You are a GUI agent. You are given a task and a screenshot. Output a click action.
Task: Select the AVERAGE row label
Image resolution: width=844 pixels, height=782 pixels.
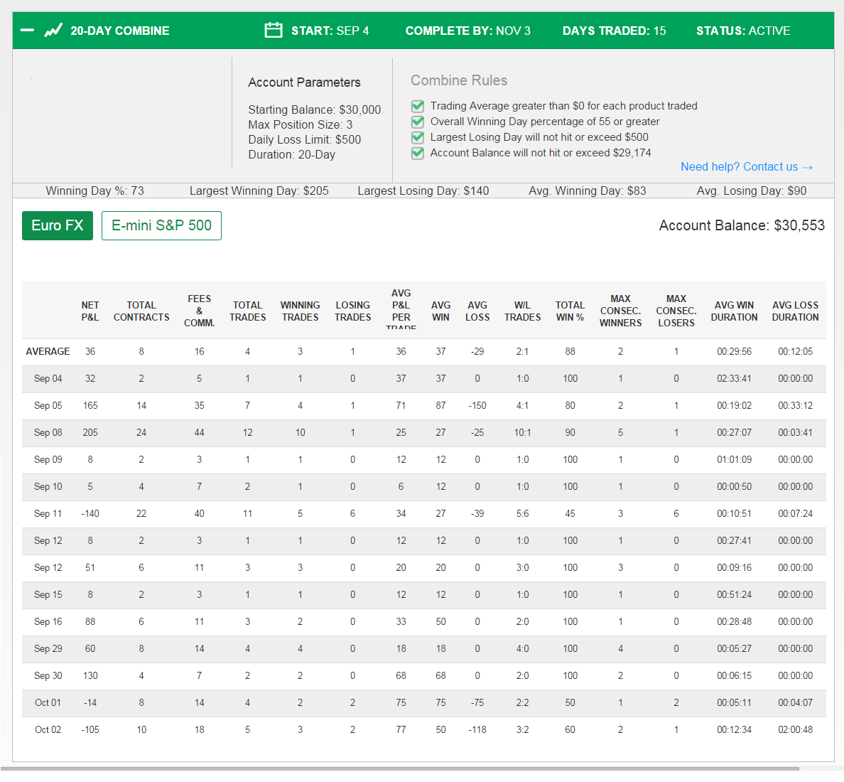click(48, 351)
